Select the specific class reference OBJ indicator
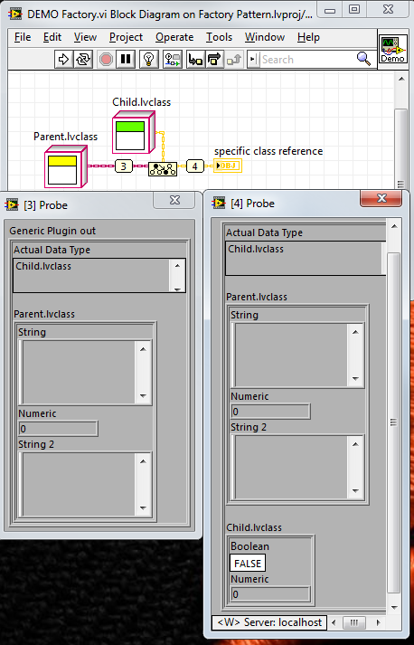The width and height of the screenshot is (414, 645). click(228, 166)
